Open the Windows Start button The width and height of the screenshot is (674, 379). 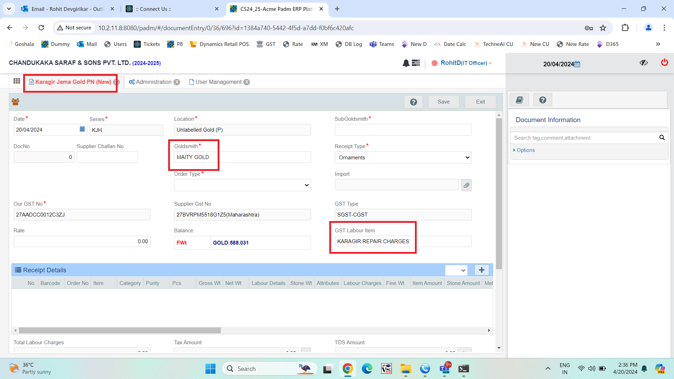pyautogui.click(x=210, y=368)
